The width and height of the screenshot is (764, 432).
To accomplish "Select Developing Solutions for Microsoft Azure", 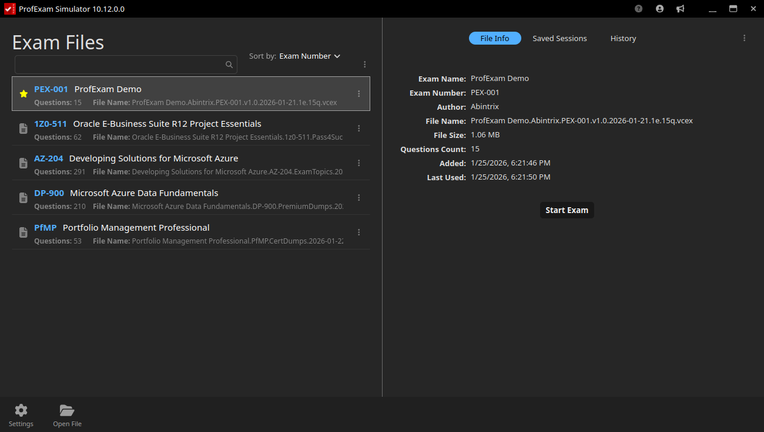I will (x=154, y=158).
